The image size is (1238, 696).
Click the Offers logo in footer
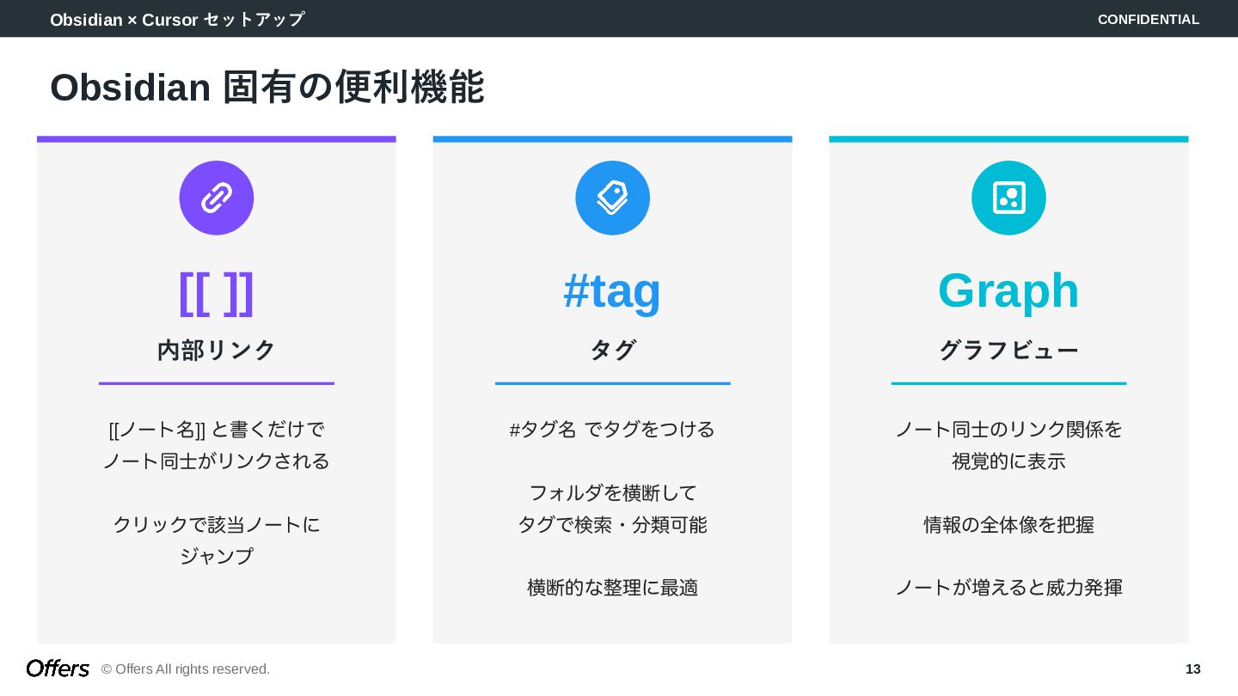58,669
